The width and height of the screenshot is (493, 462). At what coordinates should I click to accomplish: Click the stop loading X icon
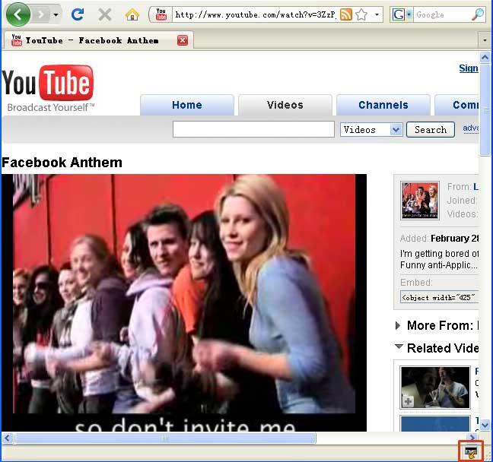click(105, 14)
